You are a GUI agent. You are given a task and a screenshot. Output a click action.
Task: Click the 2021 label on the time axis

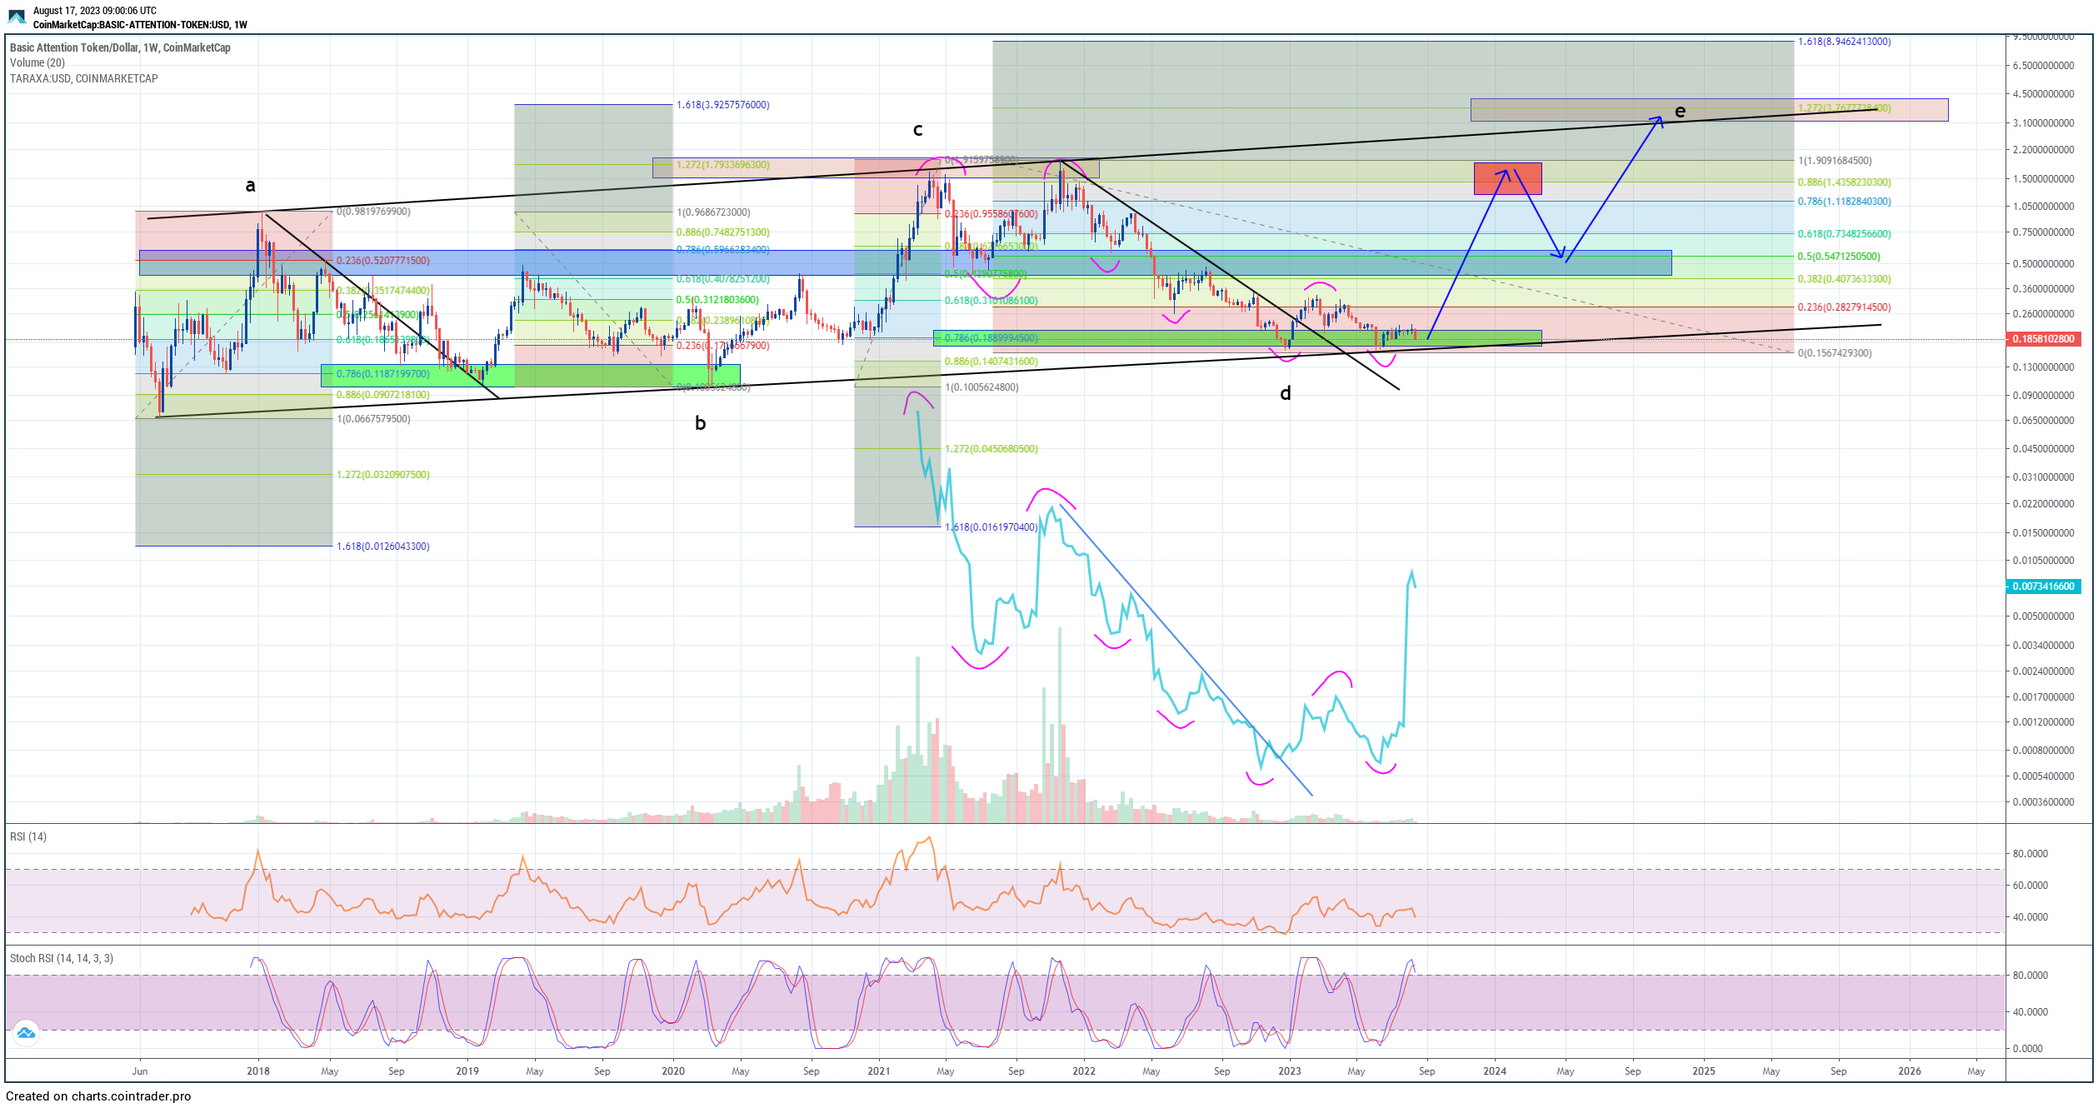point(878,1071)
